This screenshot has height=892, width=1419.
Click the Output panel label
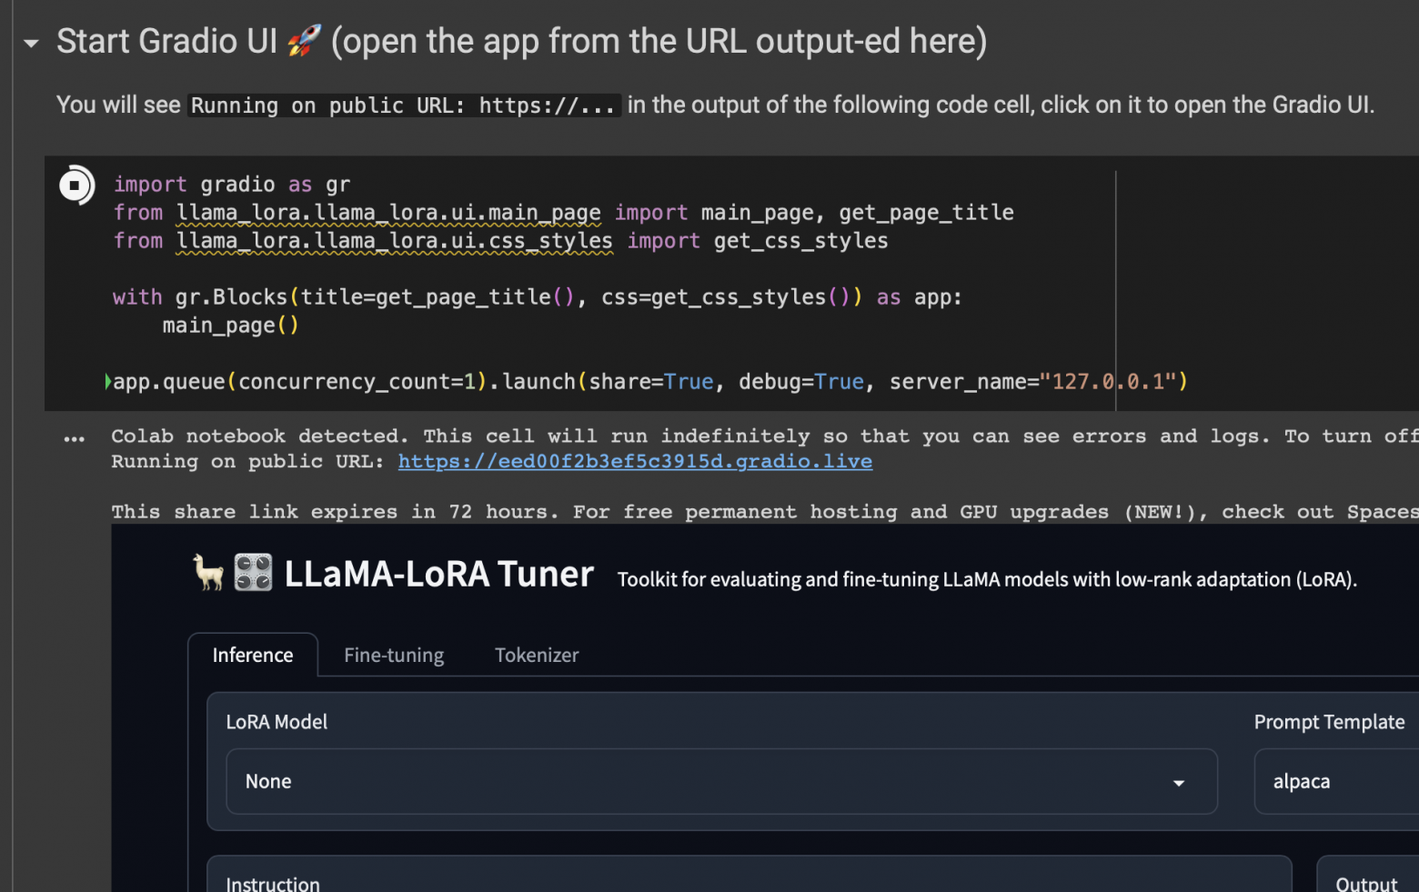(1365, 883)
